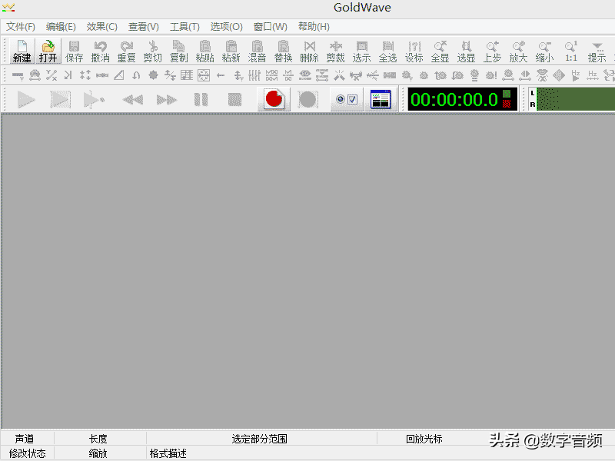The image size is (615, 461).
Task: Click the 全选 (Select All) icon
Action: click(387, 51)
